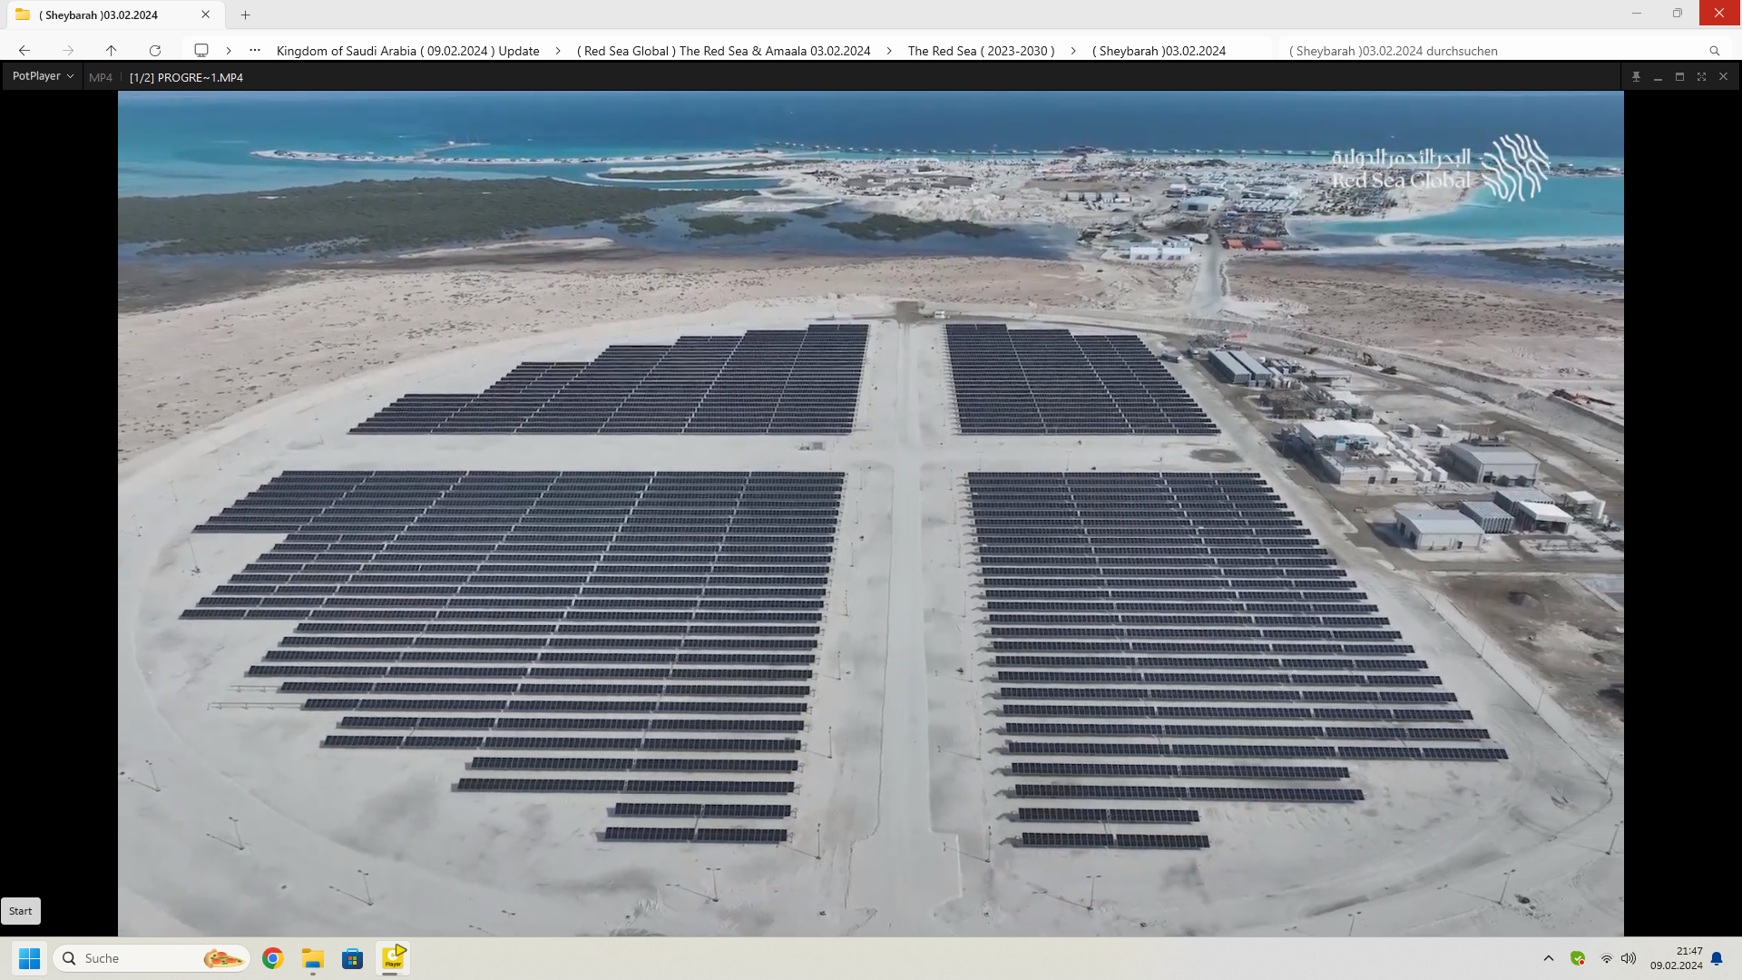
Task: Open File Explorer from taskbar
Action: pos(313,958)
